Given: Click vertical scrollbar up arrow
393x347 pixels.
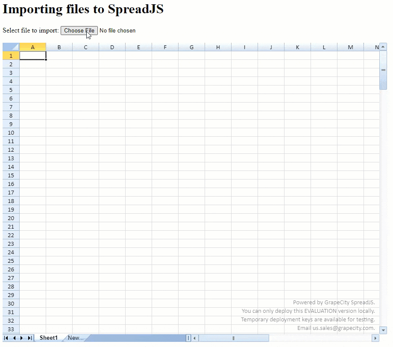Looking at the screenshot, I should (383, 47).
